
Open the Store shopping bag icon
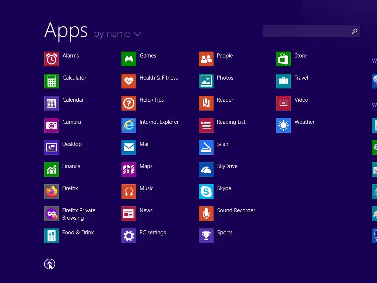(x=283, y=59)
